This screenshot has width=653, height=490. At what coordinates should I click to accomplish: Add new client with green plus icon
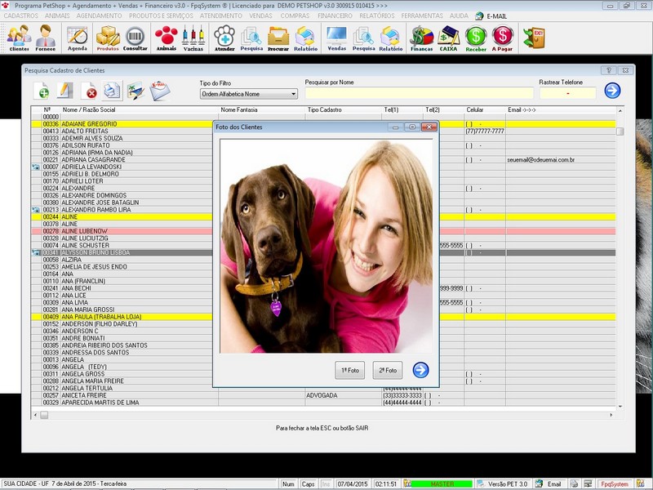[x=42, y=91]
